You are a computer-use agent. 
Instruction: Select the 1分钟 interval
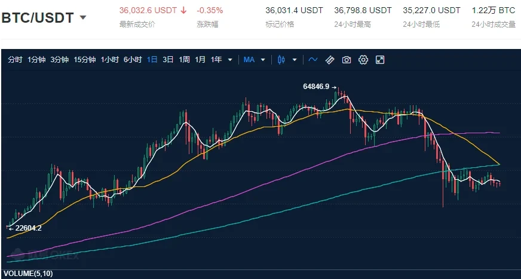point(36,60)
